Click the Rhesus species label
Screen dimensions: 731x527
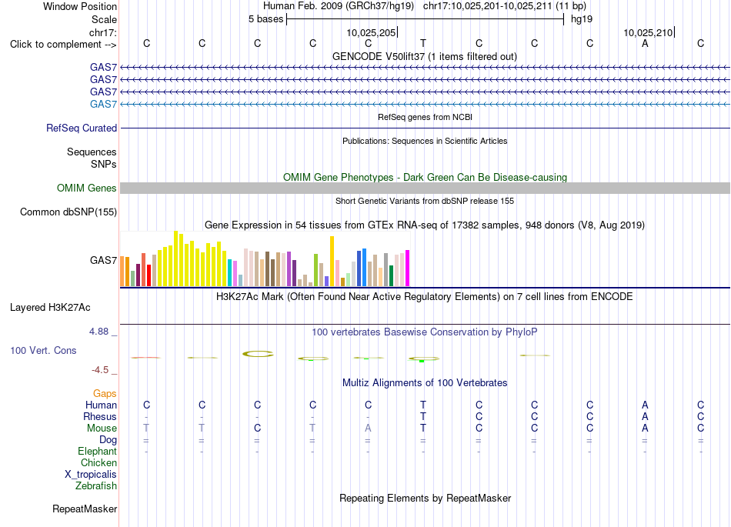[x=100, y=416]
